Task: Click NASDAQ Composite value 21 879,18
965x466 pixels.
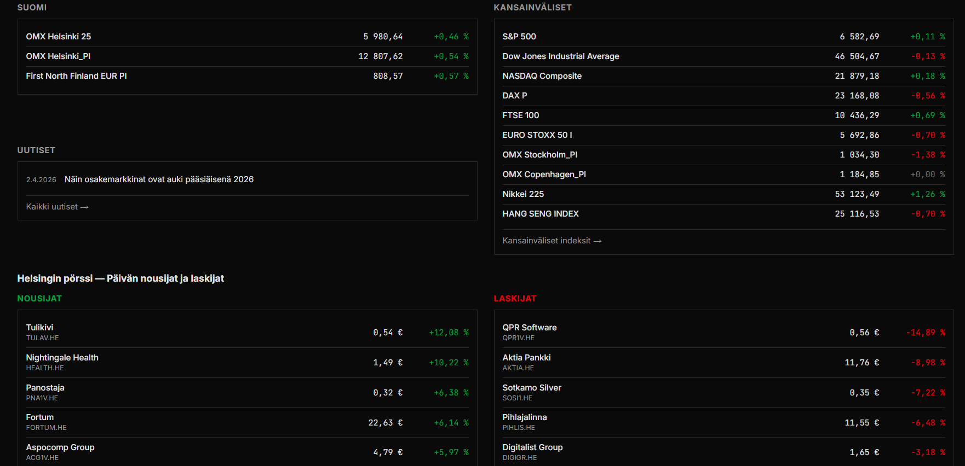Action: [857, 76]
